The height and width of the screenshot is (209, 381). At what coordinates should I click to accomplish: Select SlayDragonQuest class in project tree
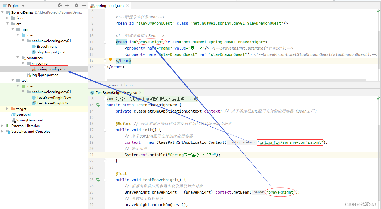click(x=51, y=52)
